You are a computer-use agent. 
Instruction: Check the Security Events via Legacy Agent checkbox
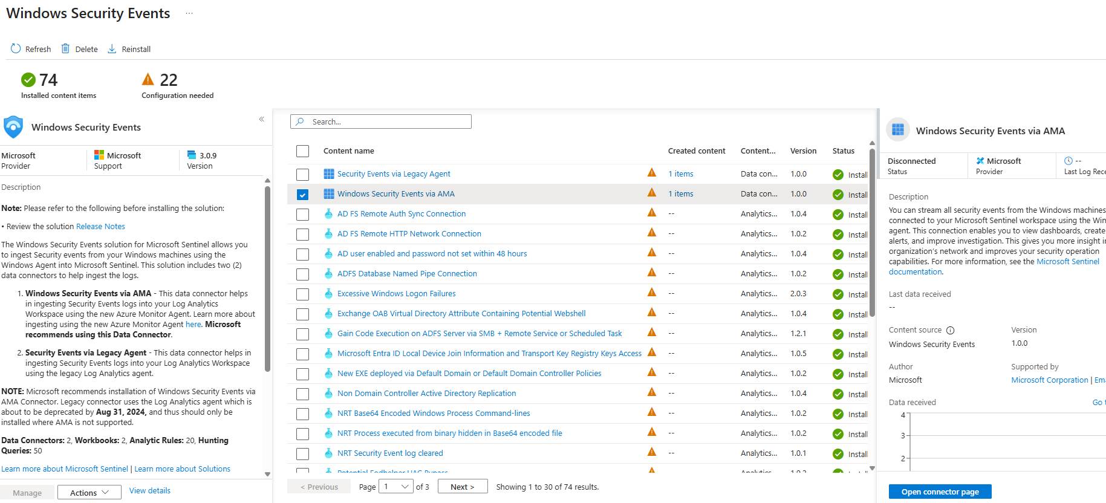click(x=303, y=174)
